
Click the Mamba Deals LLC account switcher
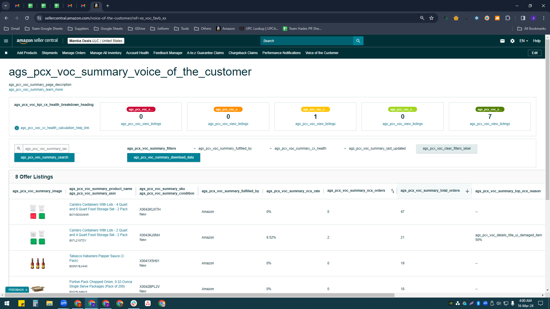tap(96, 41)
